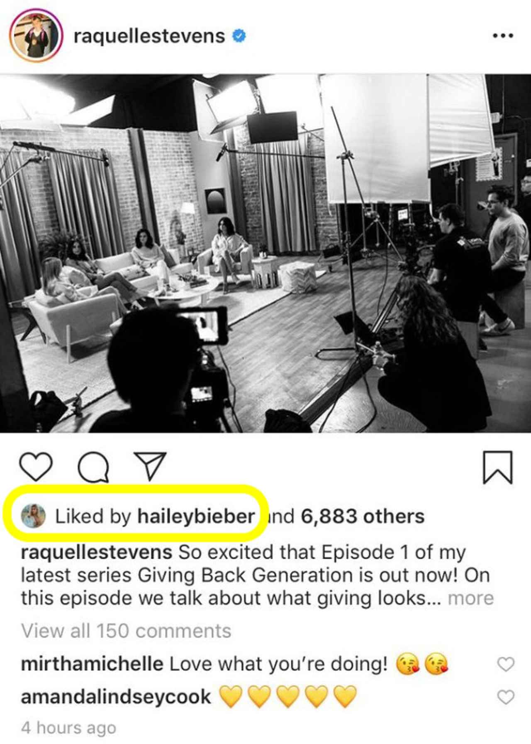Like the post with the heart icon
The height and width of the screenshot is (744, 531).
click(x=37, y=467)
